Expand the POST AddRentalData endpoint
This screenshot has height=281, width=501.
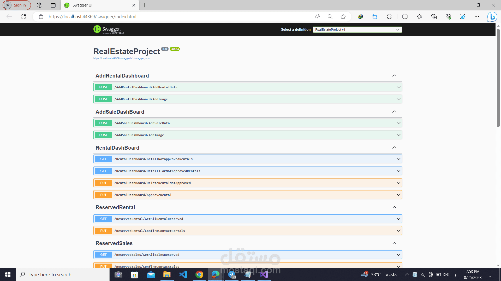click(x=247, y=87)
